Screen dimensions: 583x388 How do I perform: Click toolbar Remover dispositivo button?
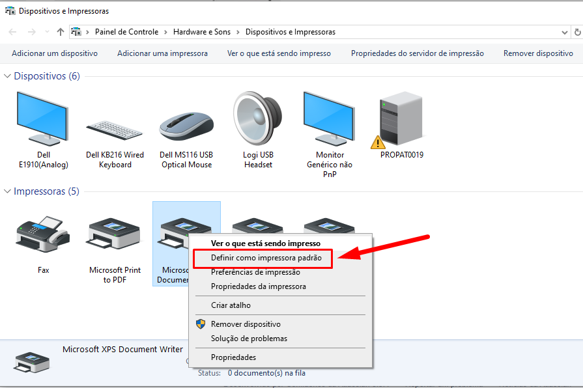point(538,53)
